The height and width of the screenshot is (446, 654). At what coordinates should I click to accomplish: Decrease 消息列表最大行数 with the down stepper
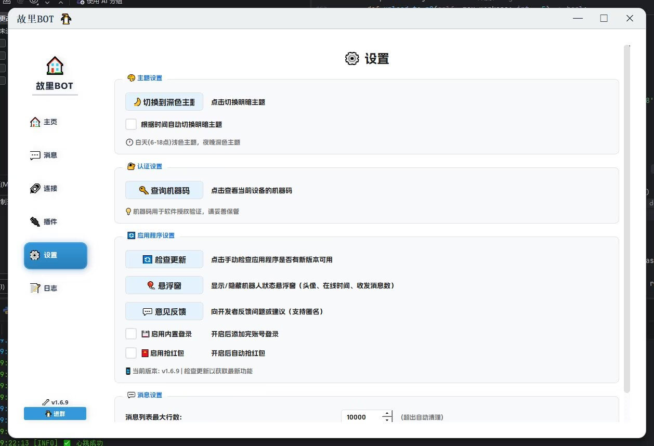[386, 420]
